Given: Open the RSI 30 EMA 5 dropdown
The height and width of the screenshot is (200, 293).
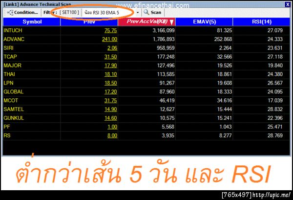Looking at the screenshot, I should (112, 13).
